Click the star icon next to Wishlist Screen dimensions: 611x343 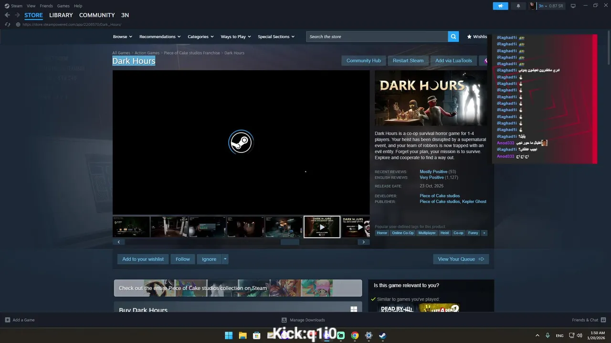click(469, 37)
